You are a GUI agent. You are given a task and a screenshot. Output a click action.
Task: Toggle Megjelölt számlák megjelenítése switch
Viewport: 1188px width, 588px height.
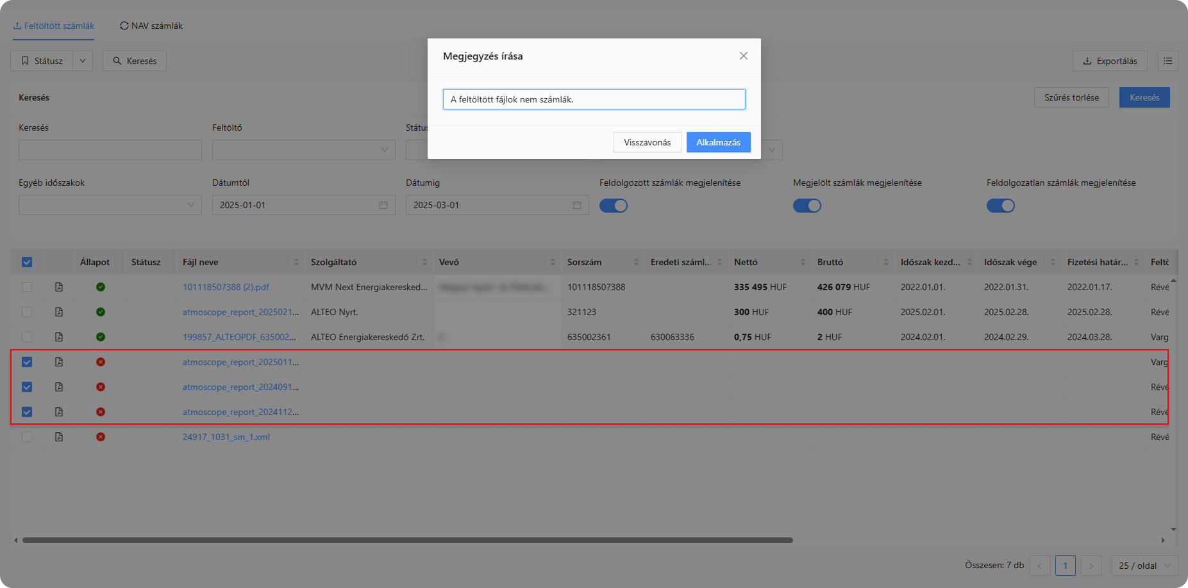pyautogui.click(x=807, y=206)
